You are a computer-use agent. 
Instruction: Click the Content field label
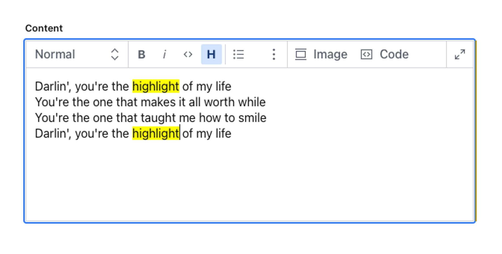click(x=44, y=28)
